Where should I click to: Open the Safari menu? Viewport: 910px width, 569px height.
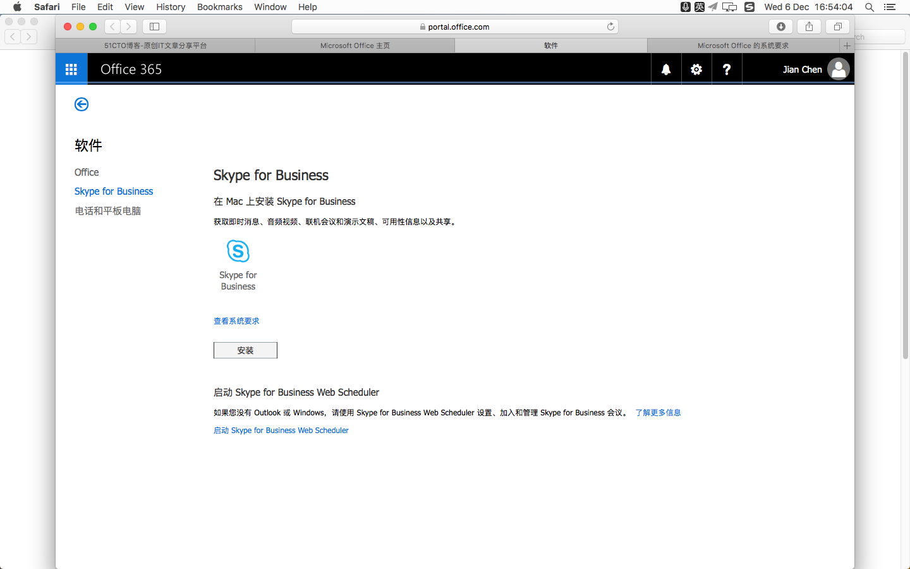47,7
